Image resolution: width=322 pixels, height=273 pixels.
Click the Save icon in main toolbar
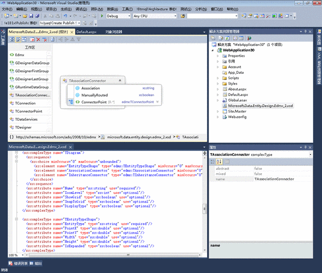pos(31,16)
